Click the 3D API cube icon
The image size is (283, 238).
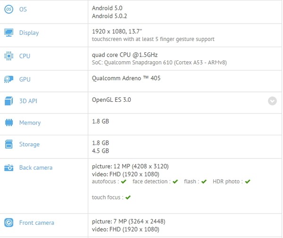pyautogui.click(x=8, y=100)
